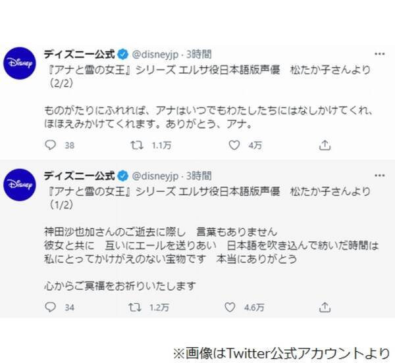Click reply icon on the top (2/2) tweet

pos(50,145)
